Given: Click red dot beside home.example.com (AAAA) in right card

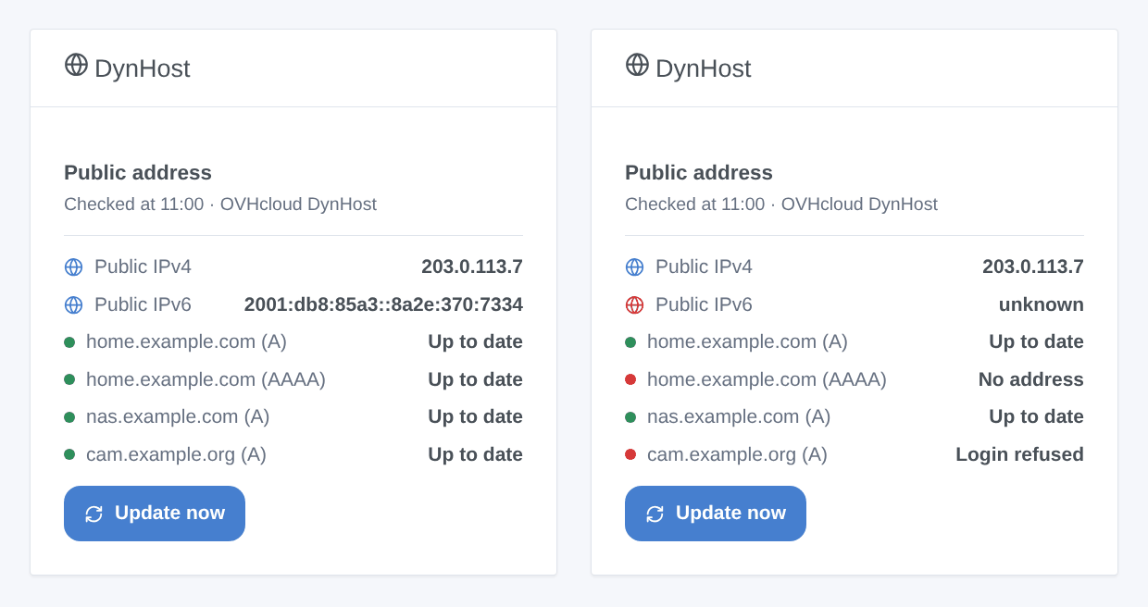Looking at the screenshot, I should pyautogui.click(x=630, y=379).
